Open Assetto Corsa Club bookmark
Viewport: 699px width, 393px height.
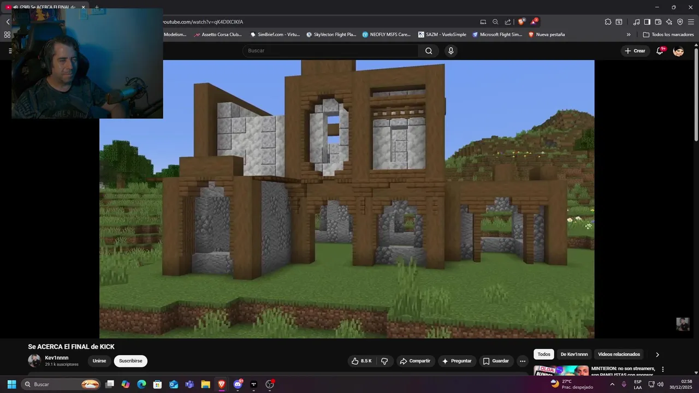(x=217, y=34)
